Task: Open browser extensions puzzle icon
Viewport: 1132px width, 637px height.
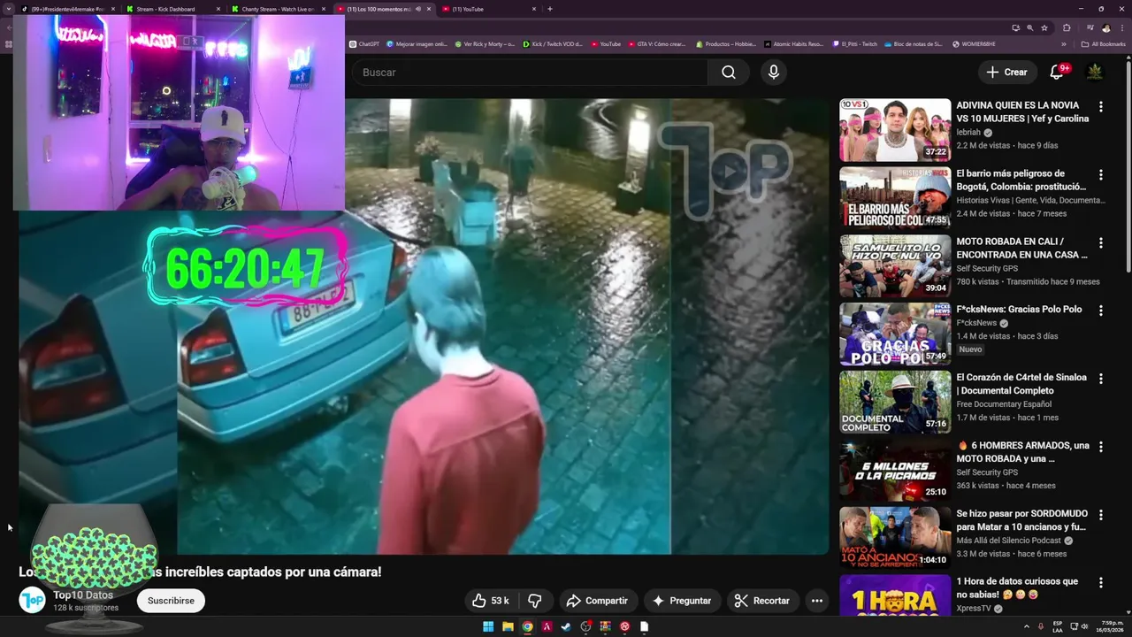Action: click(1067, 27)
